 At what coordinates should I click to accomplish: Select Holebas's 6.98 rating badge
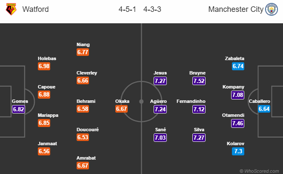[x=44, y=66]
